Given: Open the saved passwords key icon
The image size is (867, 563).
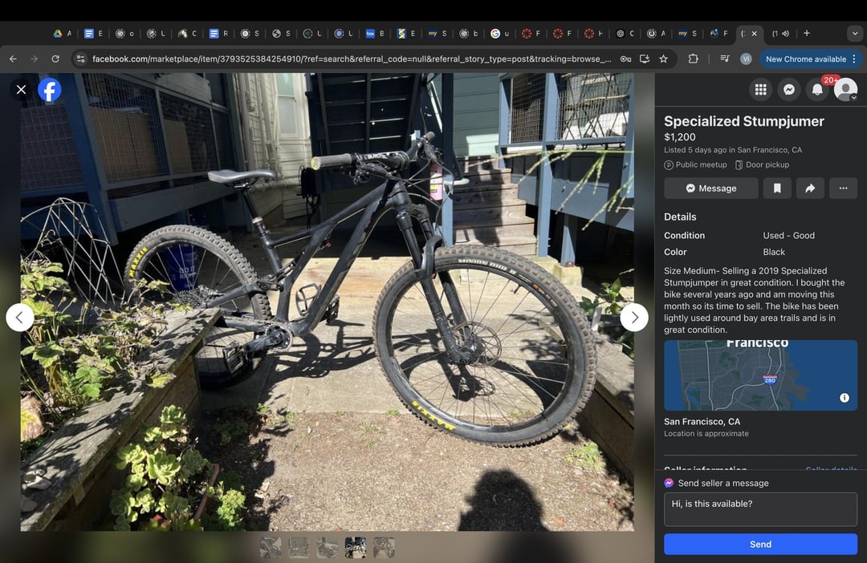Looking at the screenshot, I should pyautogui.click(x=625, y=59).
